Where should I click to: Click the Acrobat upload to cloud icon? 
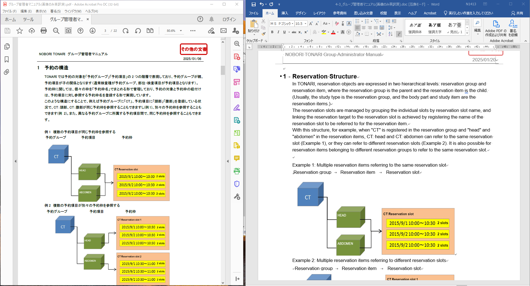(x=32, y=31)
